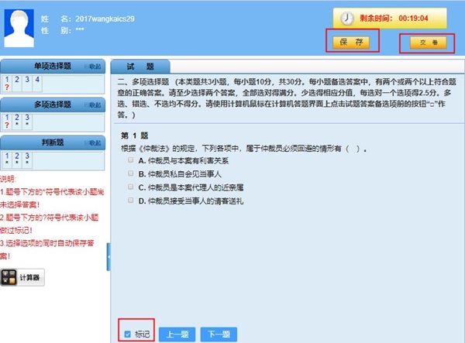Collapse the side panel with the arrow handle

(x=108, y=257)
